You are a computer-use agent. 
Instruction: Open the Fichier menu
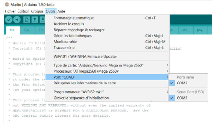pos(10,11)
